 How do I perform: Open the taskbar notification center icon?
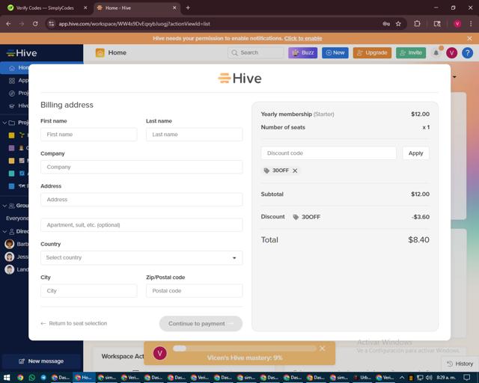click(467, 378)
